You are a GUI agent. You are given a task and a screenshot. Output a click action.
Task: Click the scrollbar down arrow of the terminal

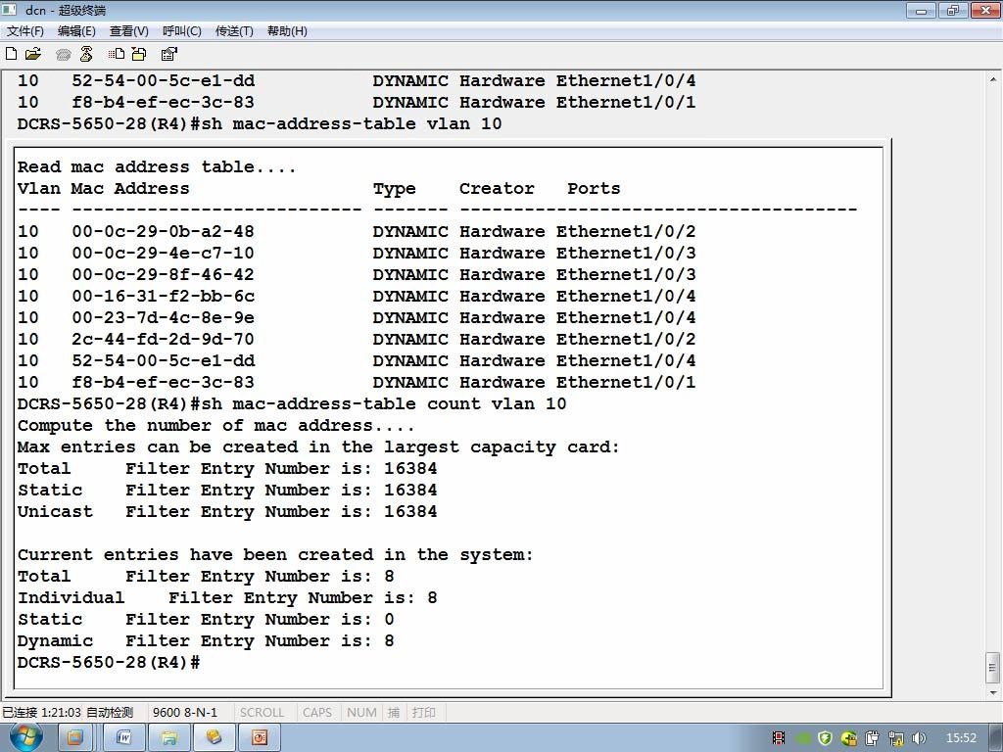click(993, 692)
